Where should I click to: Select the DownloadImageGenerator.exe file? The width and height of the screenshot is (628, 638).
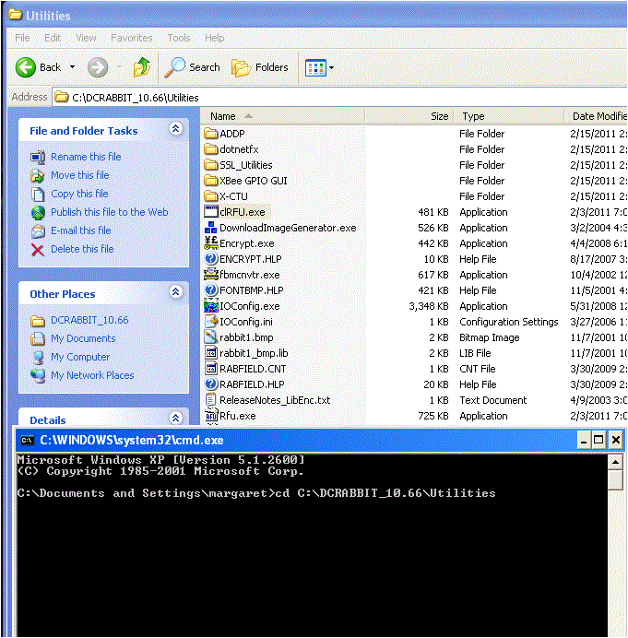click(x=287, y=228)
